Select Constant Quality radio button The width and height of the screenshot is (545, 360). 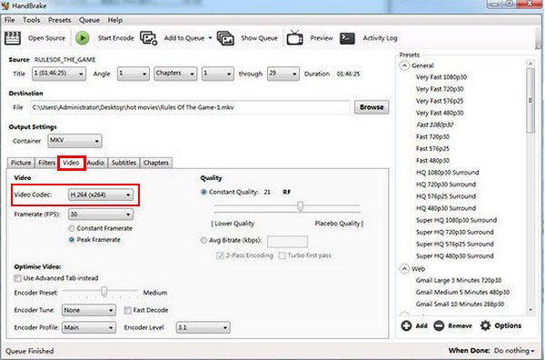203,192
